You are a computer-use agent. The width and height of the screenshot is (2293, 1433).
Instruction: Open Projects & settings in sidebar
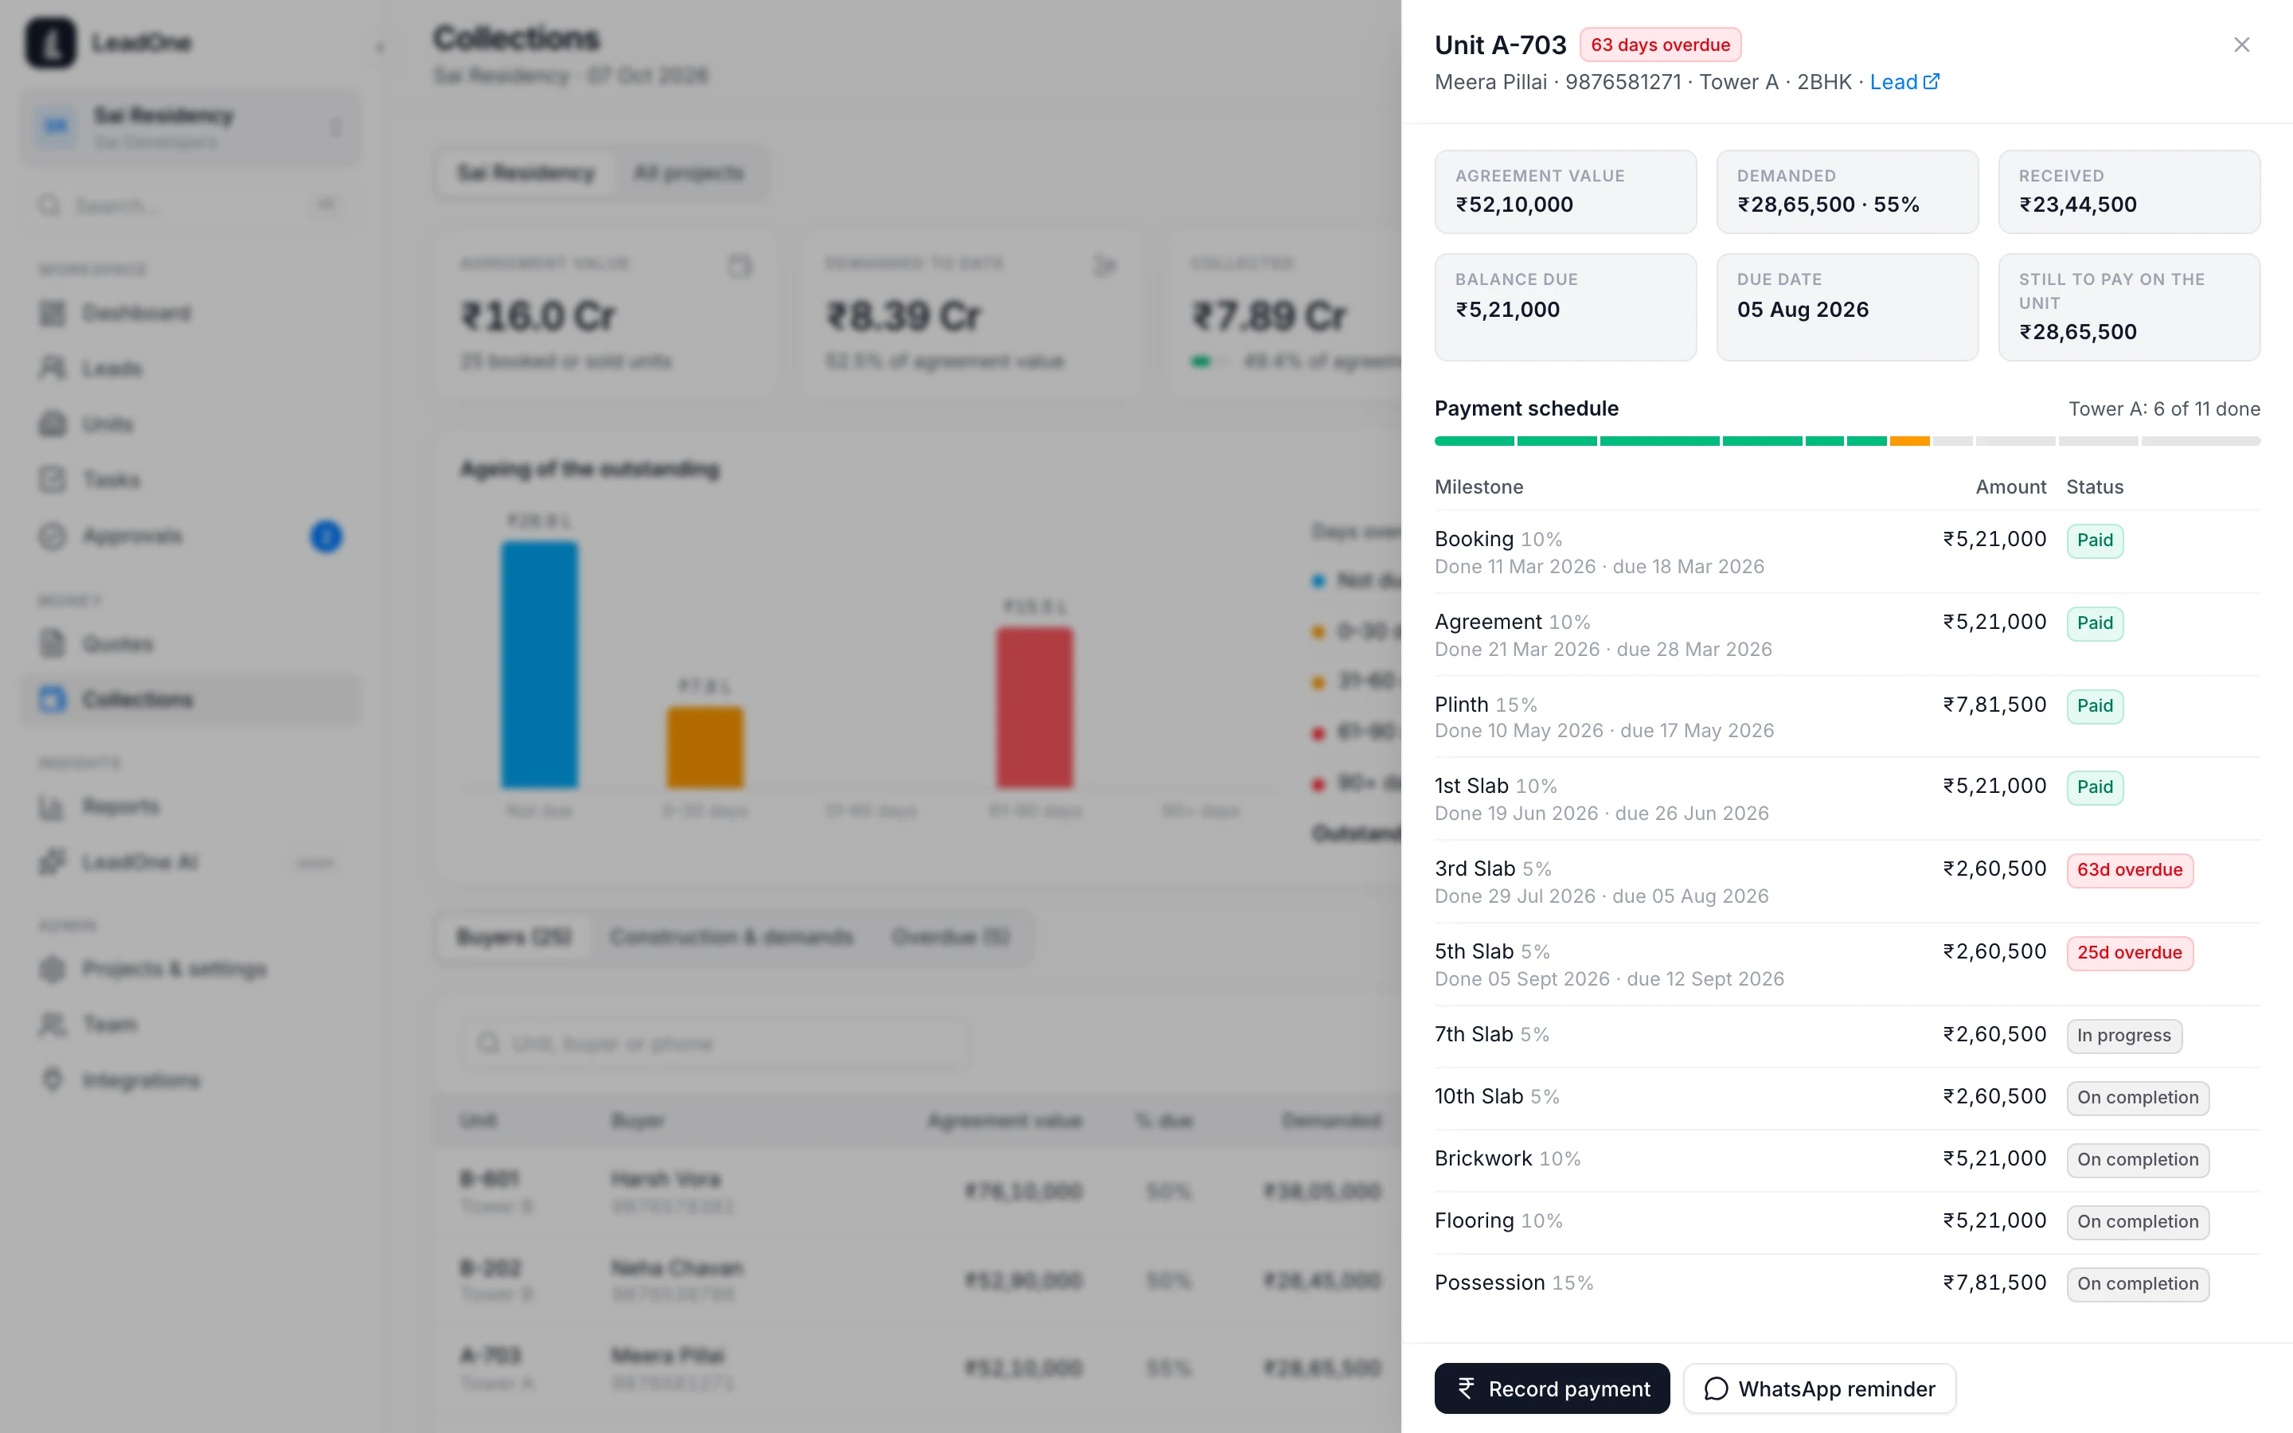pos(189,969)
